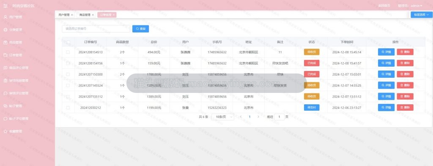Close the 商品管理 tab with its x
Viewport: 433px width, 166px height.
93,15
